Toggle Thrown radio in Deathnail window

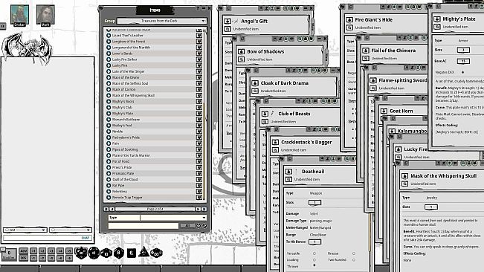point(314,265)
